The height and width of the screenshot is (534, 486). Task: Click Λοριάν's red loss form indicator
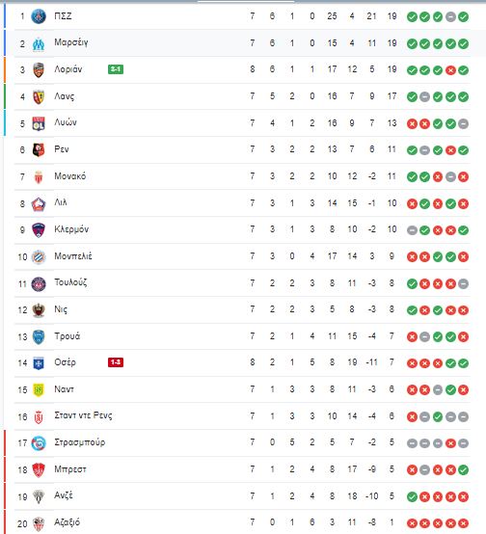click(x=450, y=70)
